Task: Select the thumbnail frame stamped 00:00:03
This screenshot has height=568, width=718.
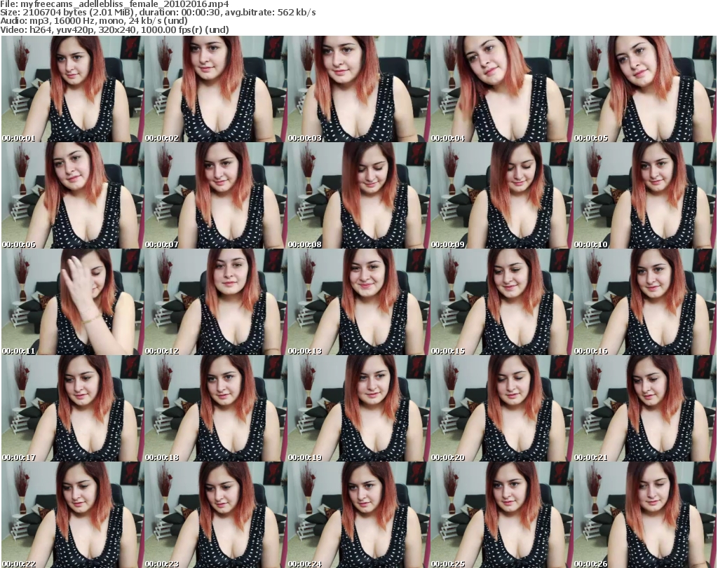Action: [x=358, y=89]
